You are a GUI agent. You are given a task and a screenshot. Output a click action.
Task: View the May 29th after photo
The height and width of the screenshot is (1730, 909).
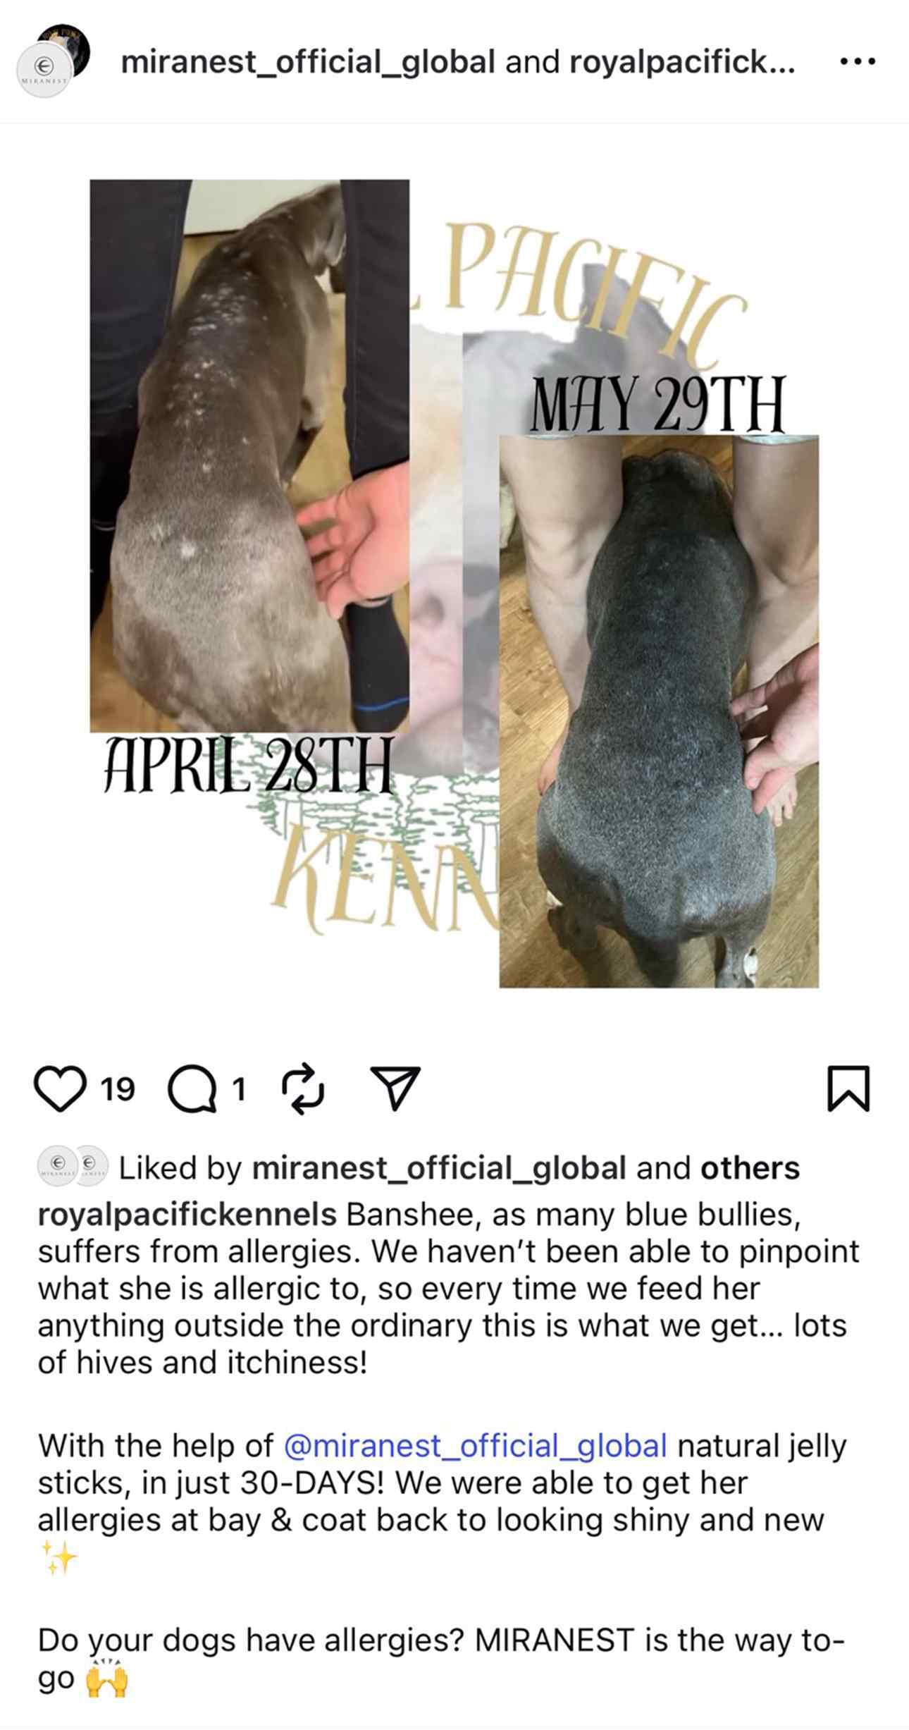(x=659, y=711)
